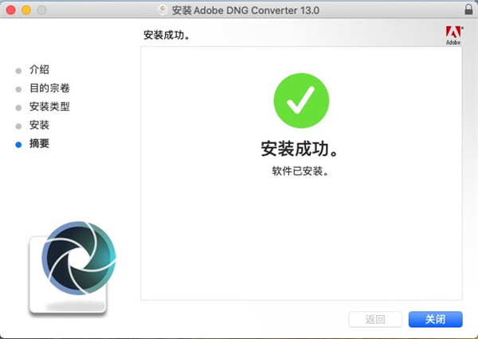This screenshot has height=339, width=478.
Task: Minimize window with yellow button
Action: [26, 10]
